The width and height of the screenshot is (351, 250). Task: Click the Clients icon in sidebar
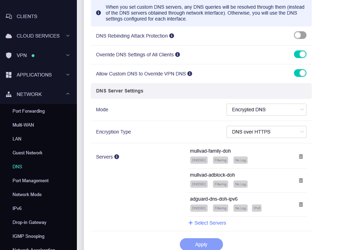point(9,16)
